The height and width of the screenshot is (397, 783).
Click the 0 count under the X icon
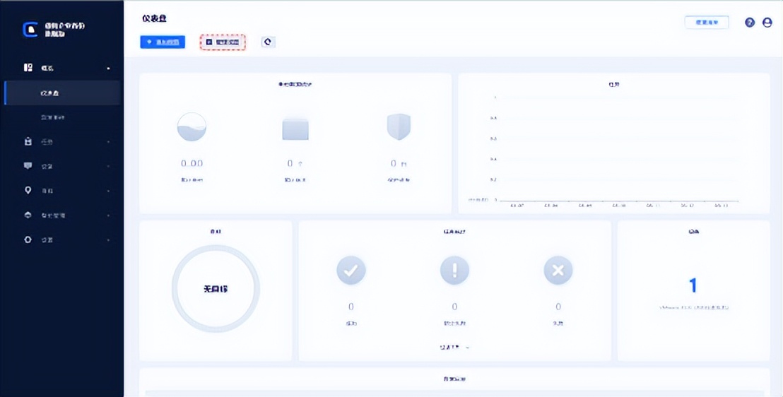tap(558, 306)
